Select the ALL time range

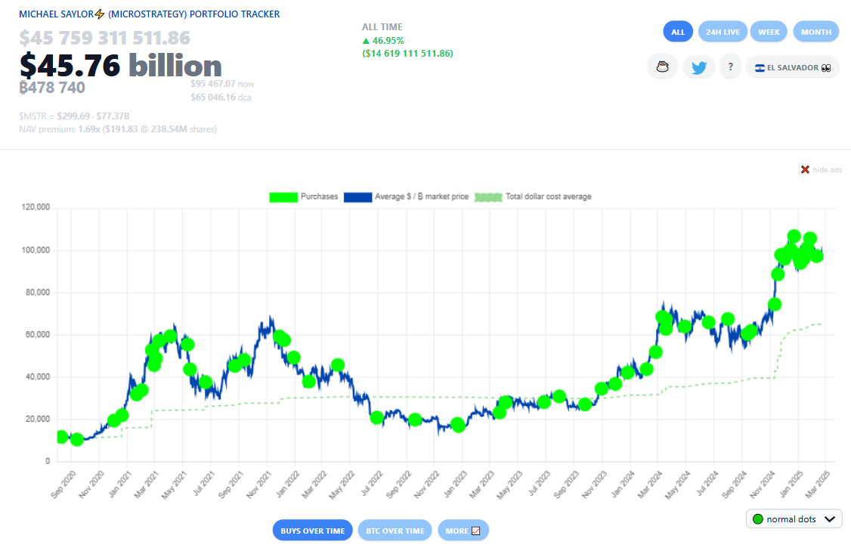click(x=677, y=31)
